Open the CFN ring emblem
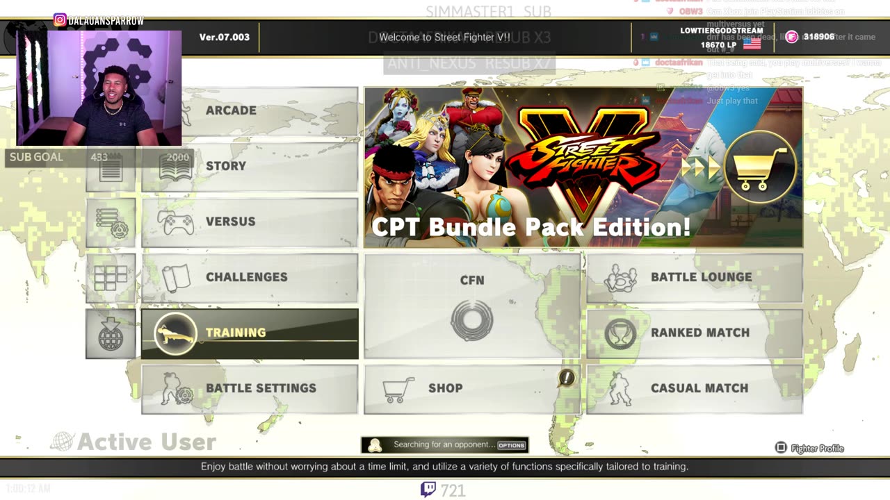890x500 pixels. coord(472,321)
